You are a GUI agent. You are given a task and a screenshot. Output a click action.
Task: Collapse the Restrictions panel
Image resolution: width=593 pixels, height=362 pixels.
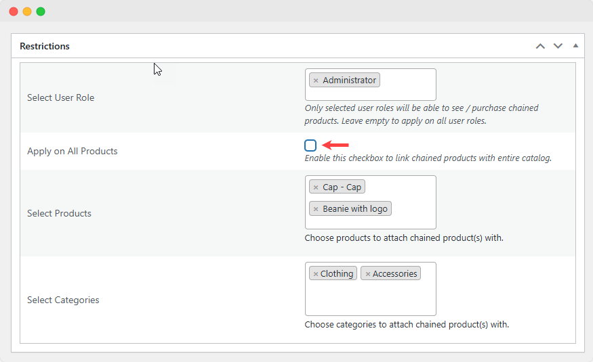575,46
